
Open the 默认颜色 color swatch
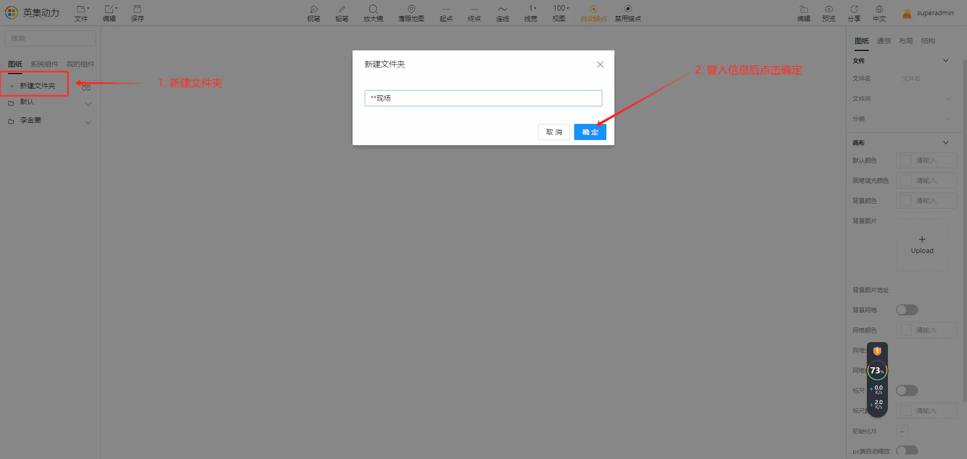pos(906,160)
